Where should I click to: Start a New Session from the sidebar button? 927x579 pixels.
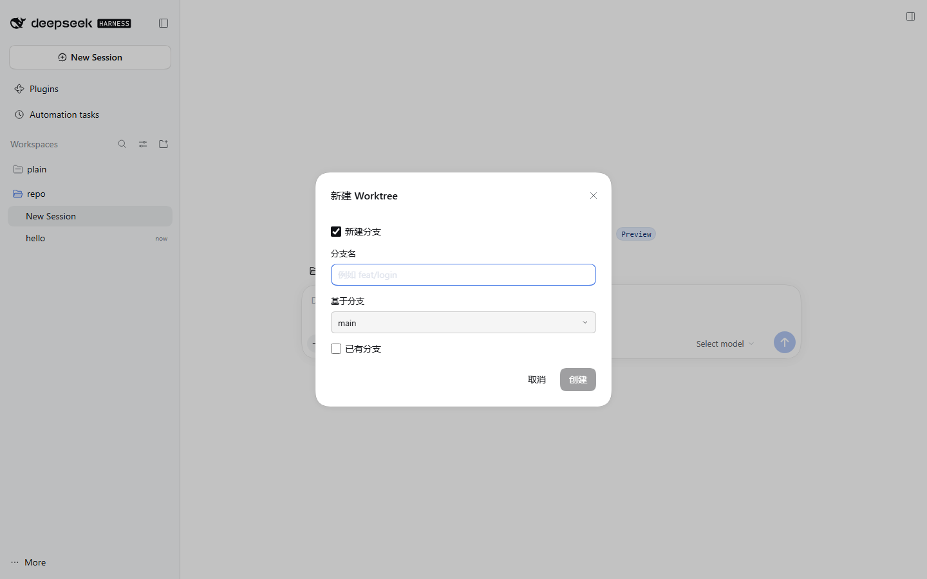(90, 57)
